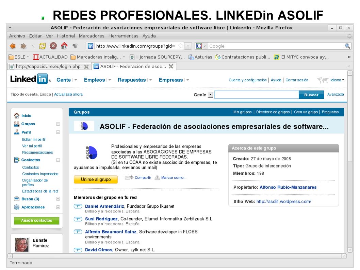
Task: Click the Directorio de grupos link
Action: (x=273, y=112)
